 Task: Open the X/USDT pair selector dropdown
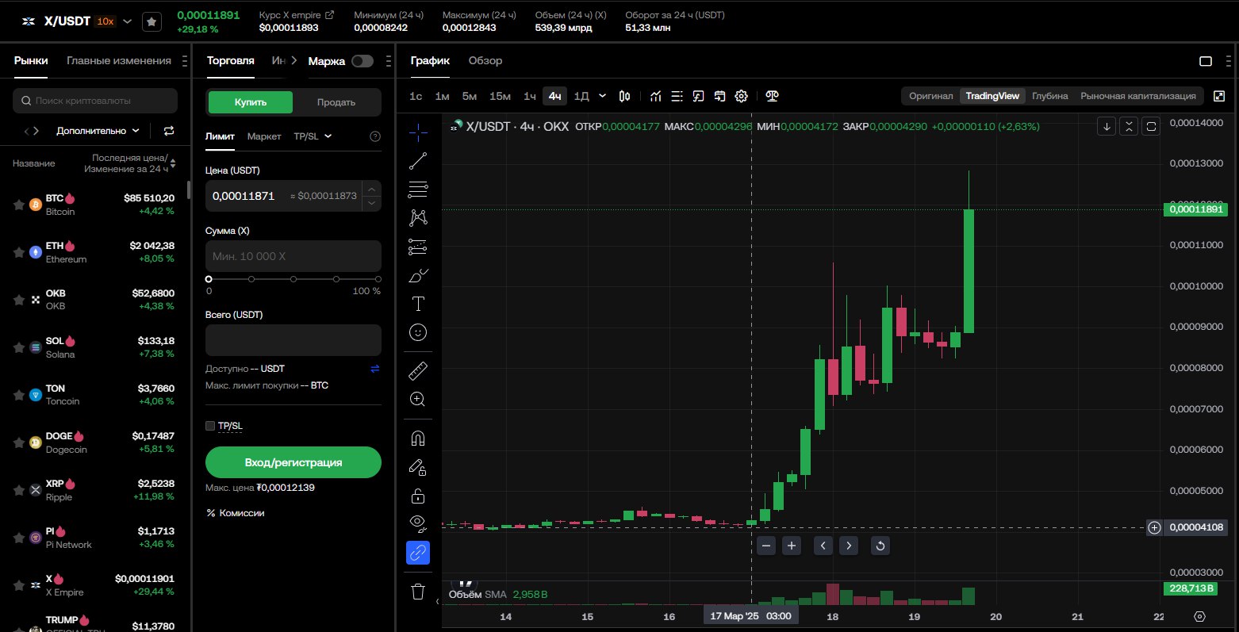127,21
